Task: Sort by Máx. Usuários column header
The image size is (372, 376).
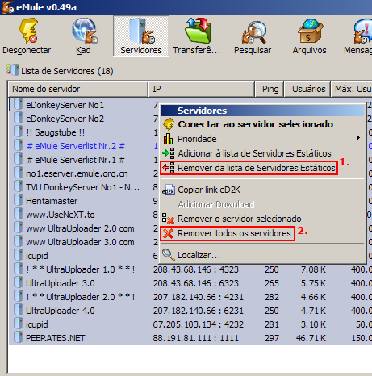Action: (x=352, y=89)
